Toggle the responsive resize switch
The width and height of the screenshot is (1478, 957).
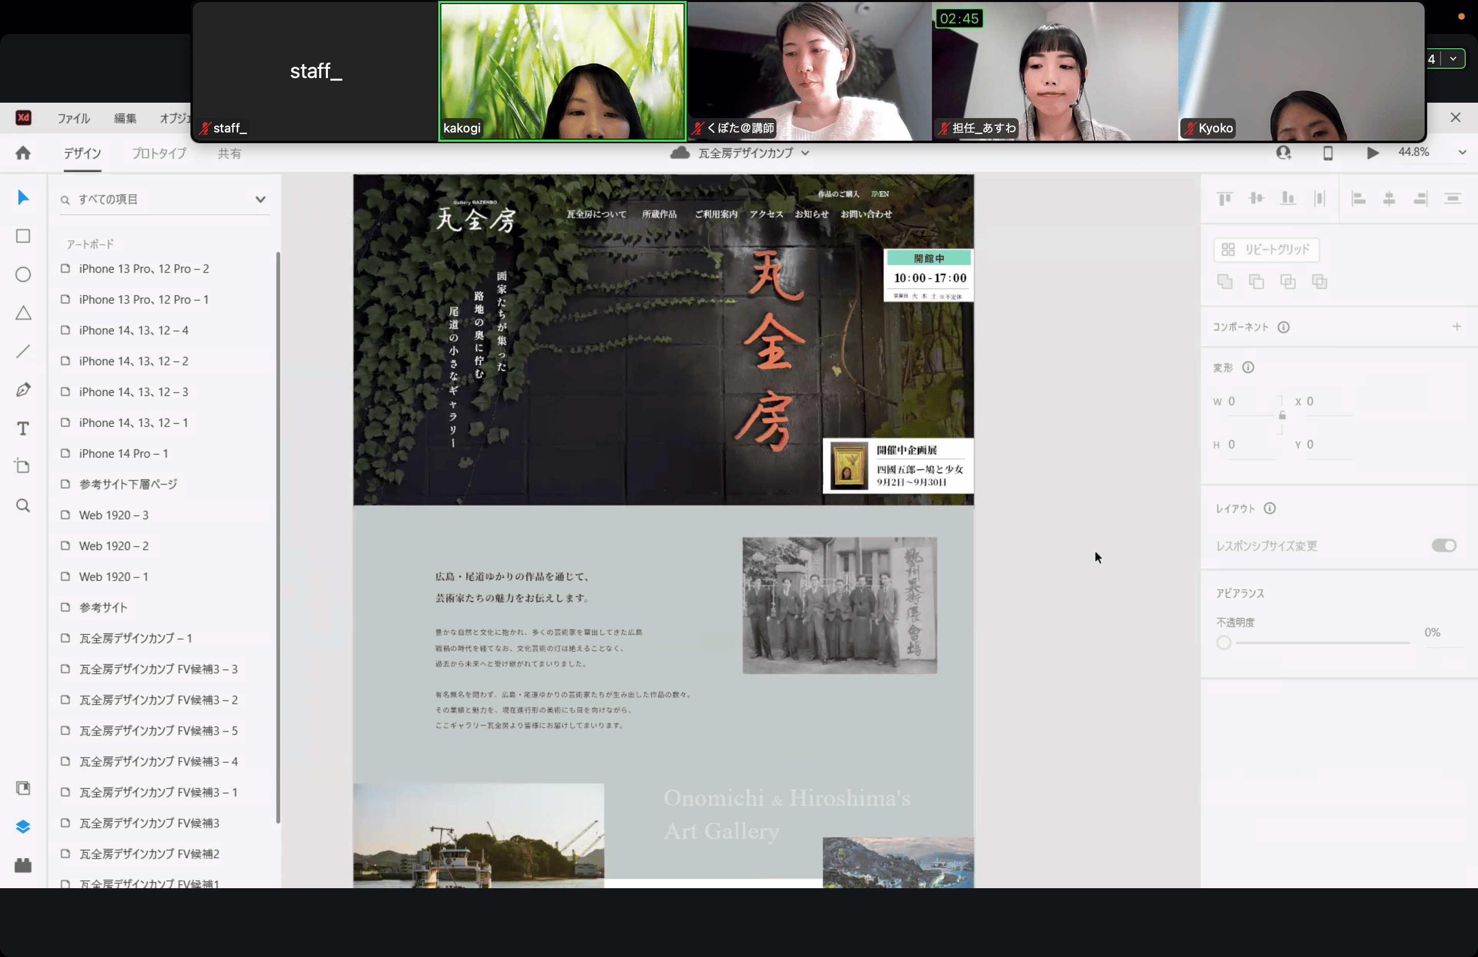[1443, 546]
